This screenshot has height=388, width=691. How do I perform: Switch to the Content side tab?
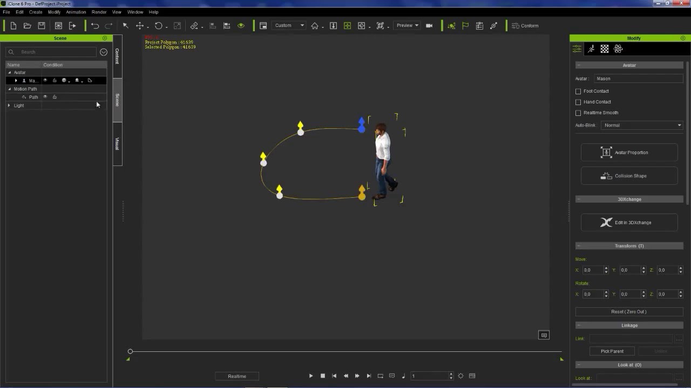click(117, 56)
